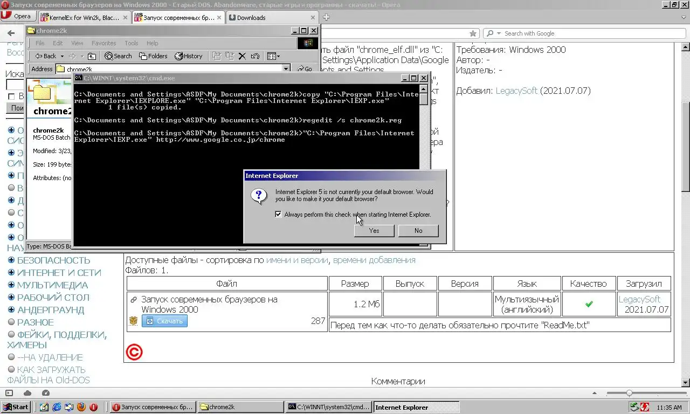The image size is (690, 414).
Task: Click the Opera panel toggle icon
Action: [x=9, y=394]
